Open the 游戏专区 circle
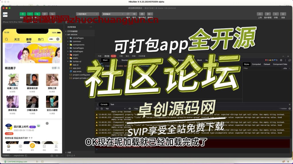This screenshot has height=164, width=293. [x=13, y=102]
